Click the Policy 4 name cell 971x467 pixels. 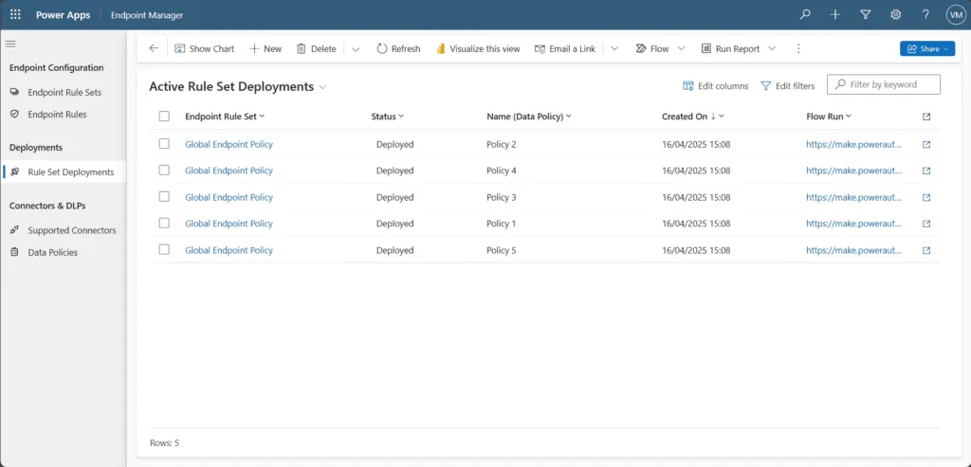point(502,171)
